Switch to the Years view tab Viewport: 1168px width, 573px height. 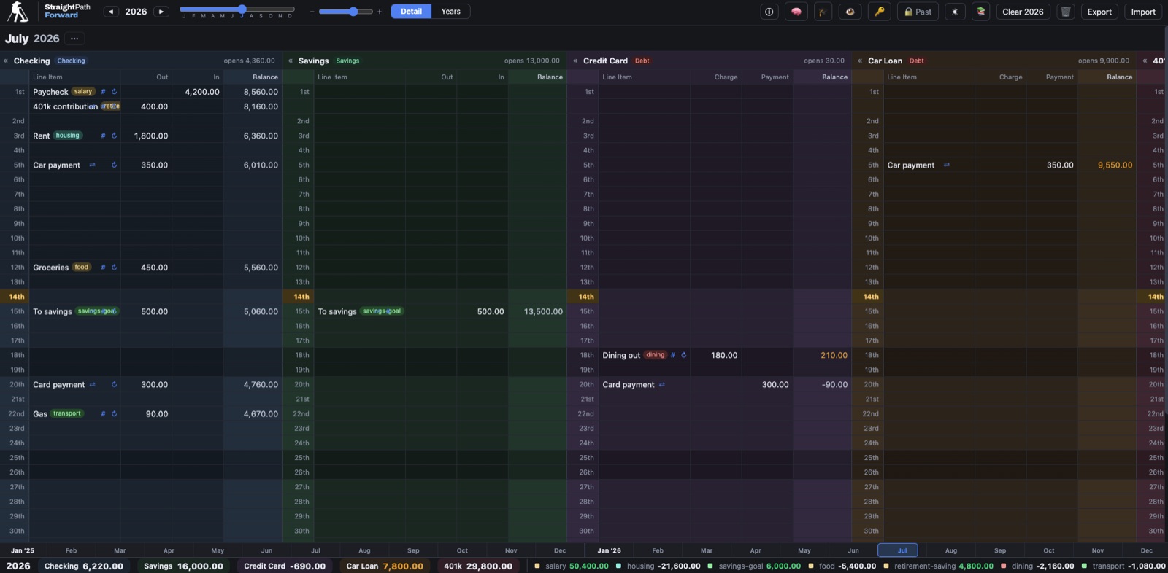pos(450,12)
